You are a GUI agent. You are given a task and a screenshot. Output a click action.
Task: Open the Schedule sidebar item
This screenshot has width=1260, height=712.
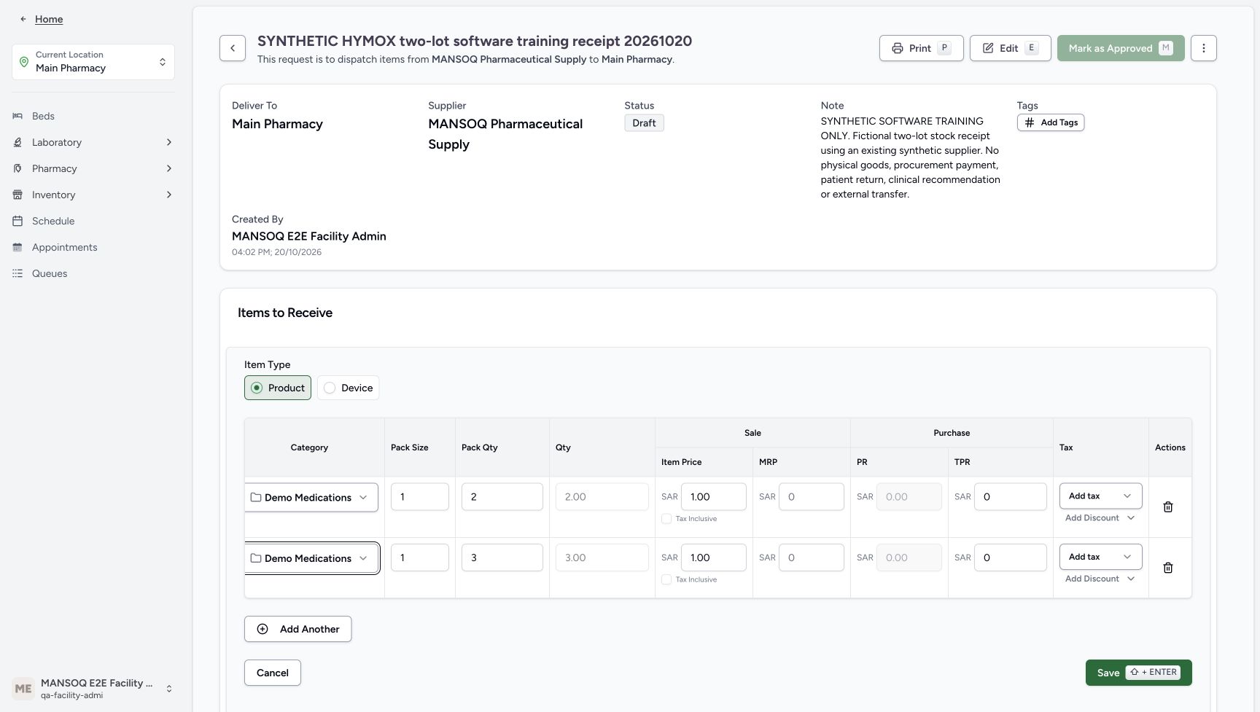coord(93,221)
